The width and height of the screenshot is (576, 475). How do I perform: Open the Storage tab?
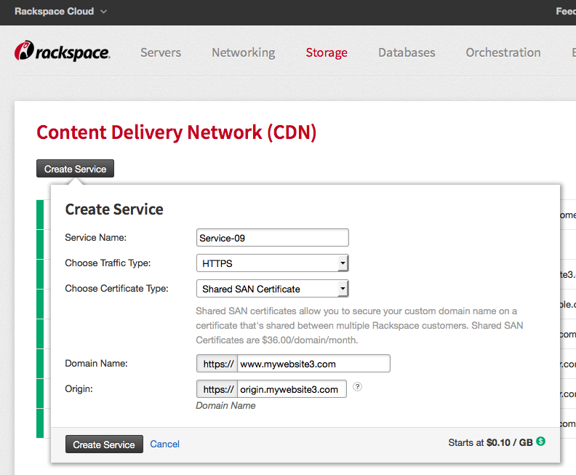pos(327,52)
